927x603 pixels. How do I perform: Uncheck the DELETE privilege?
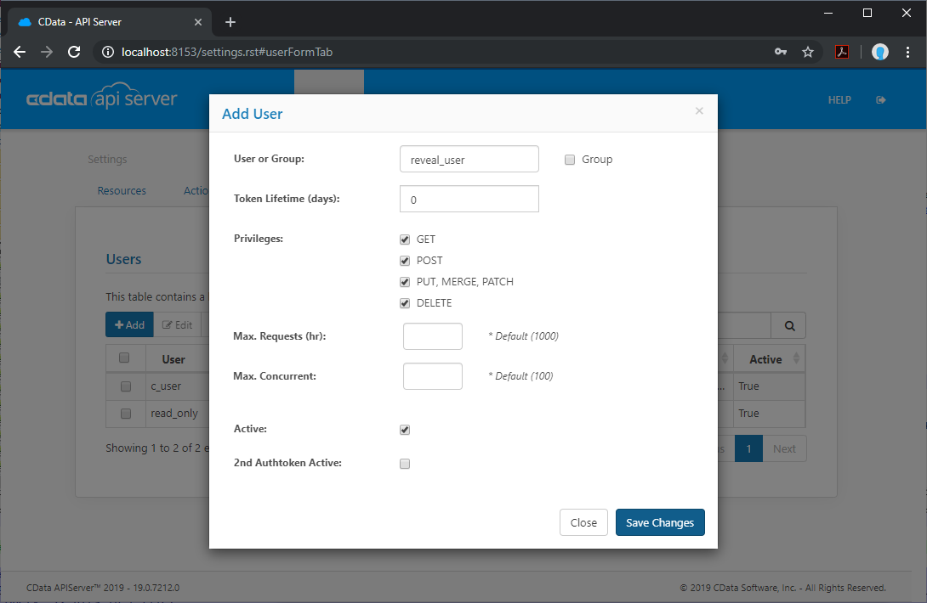[405, 303]
